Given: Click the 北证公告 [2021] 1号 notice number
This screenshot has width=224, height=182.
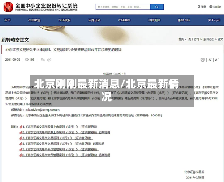Looking at the screenshot, I should coord(115,74).
